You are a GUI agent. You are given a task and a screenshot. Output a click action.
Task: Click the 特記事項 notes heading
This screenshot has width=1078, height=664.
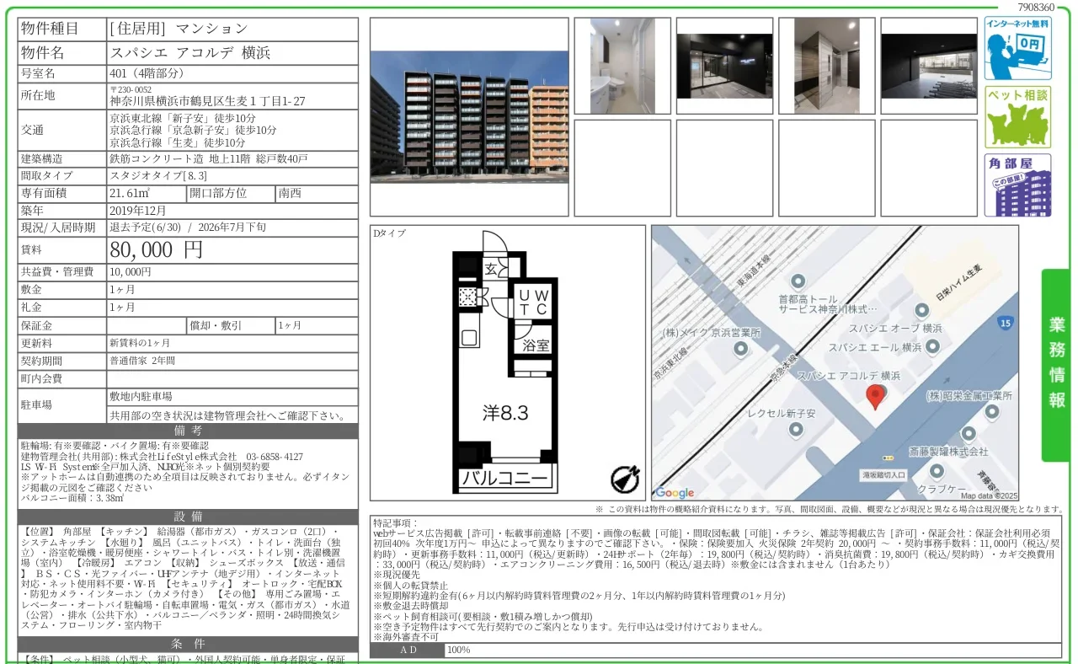(x=395, y=522)
